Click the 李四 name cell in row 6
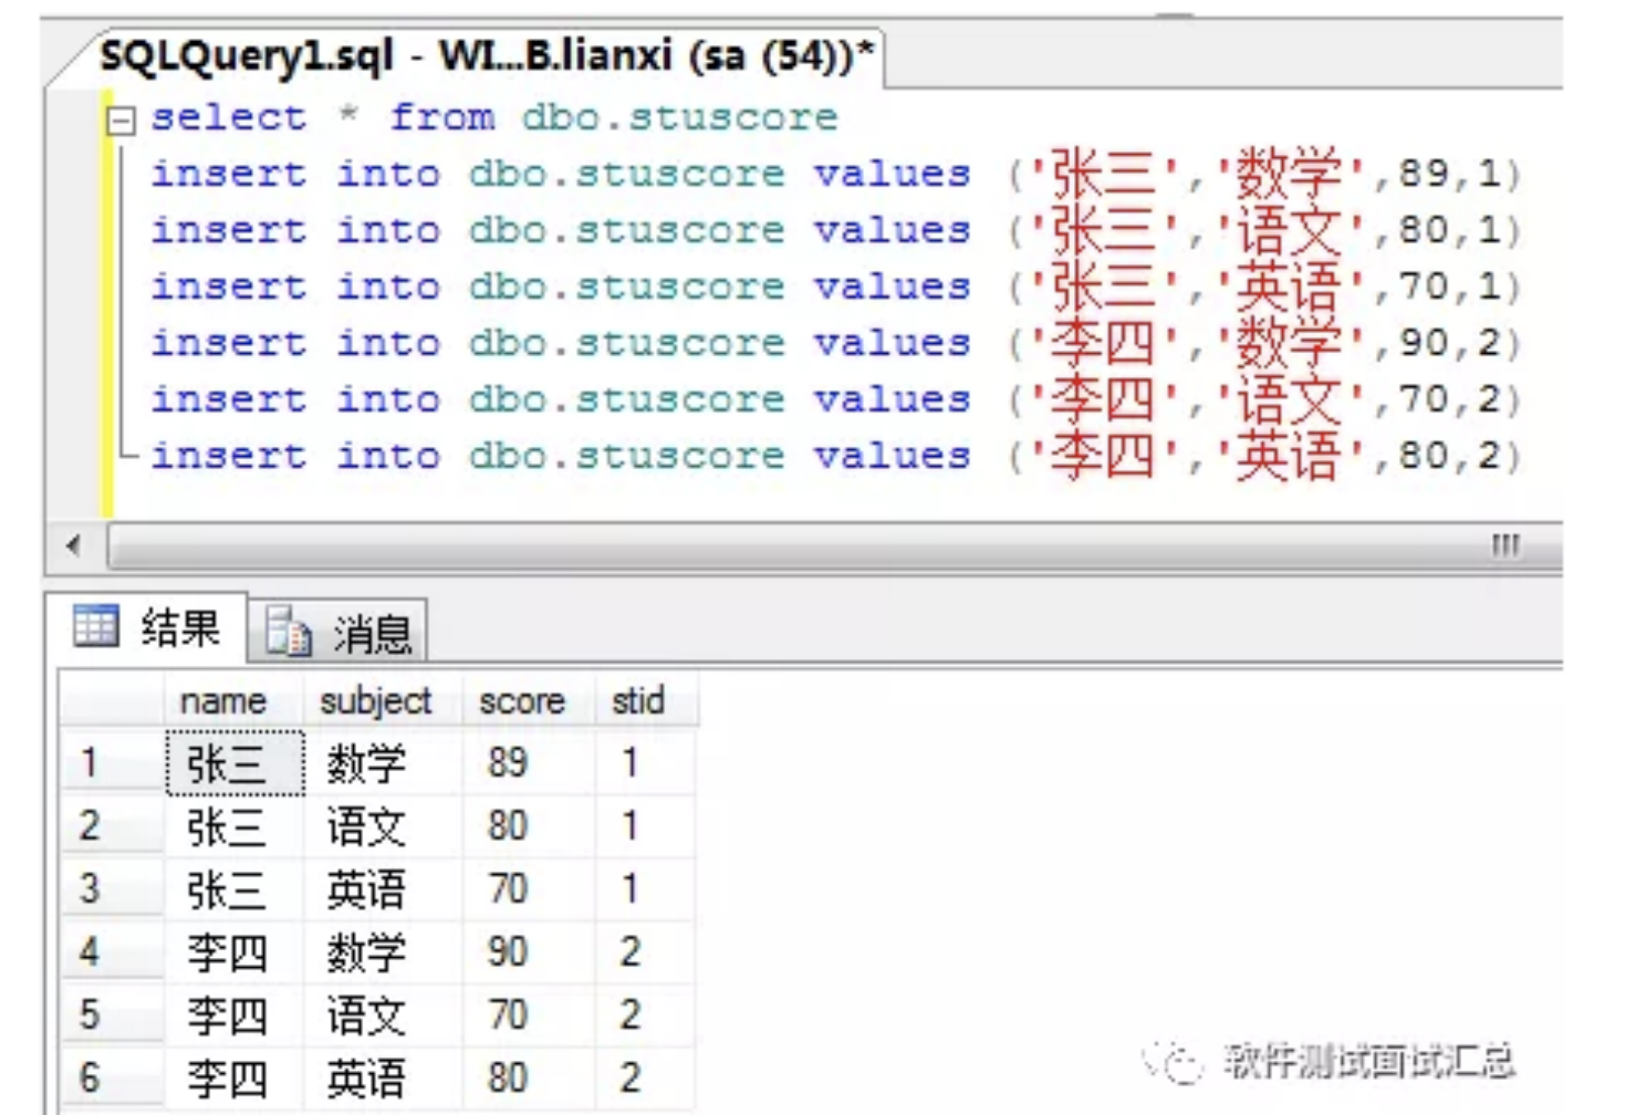The image size is (1626, 1115). coord(235,1077)
